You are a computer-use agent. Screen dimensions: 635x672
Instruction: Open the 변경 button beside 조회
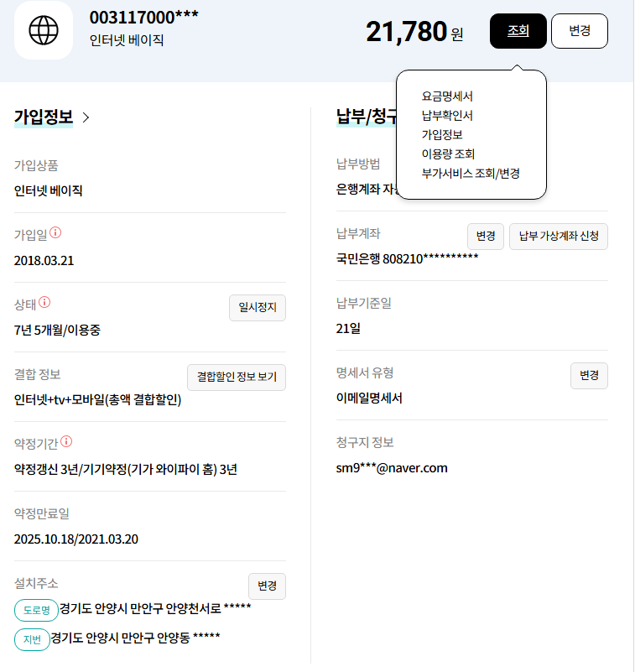click(580, 31)
